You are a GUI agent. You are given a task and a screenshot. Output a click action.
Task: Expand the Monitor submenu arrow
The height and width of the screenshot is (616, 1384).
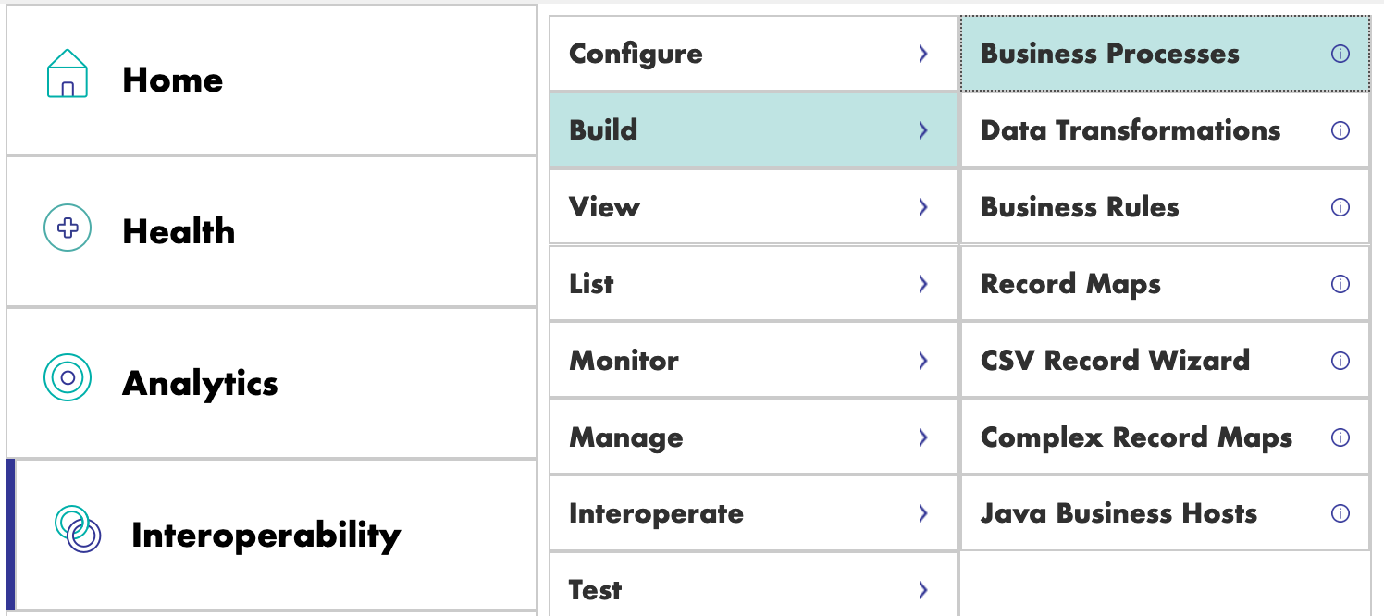coord(922,361)
